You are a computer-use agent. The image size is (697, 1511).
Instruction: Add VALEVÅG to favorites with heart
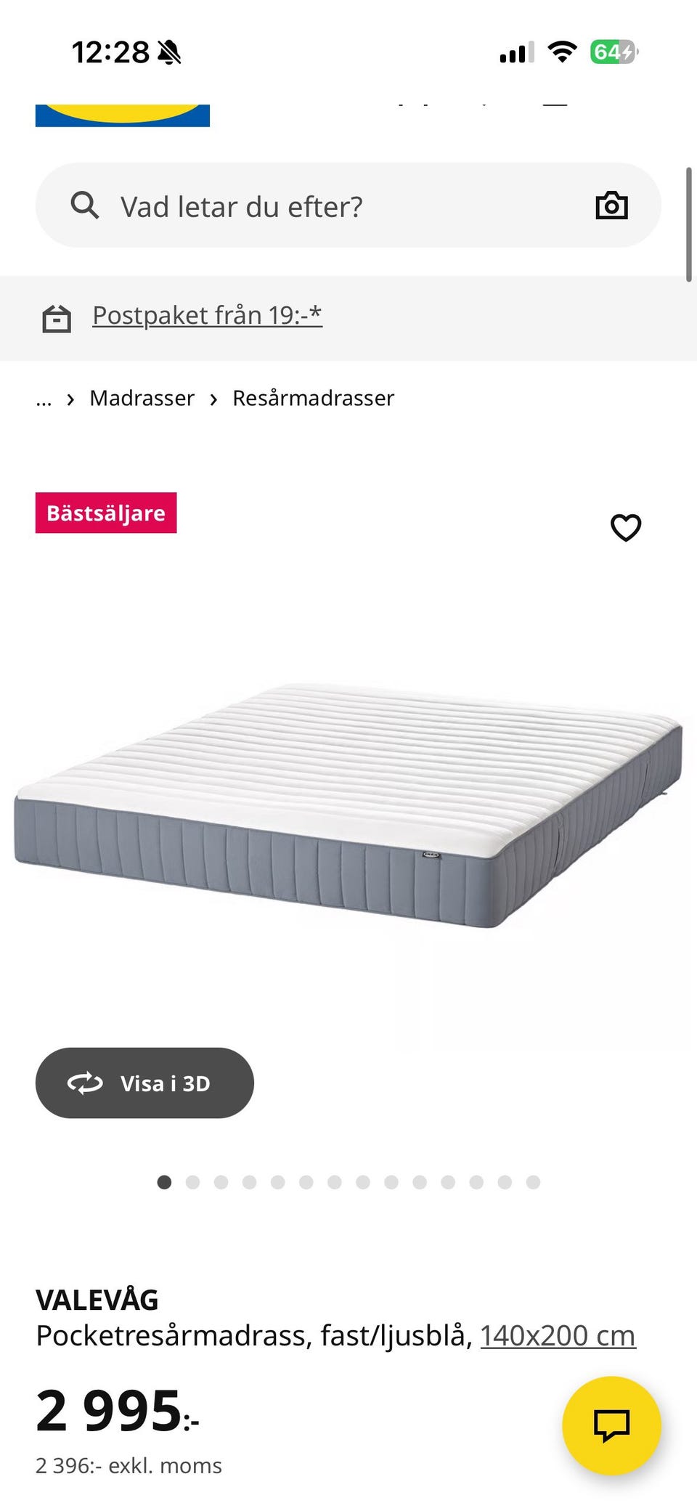[x=626, y=527]
